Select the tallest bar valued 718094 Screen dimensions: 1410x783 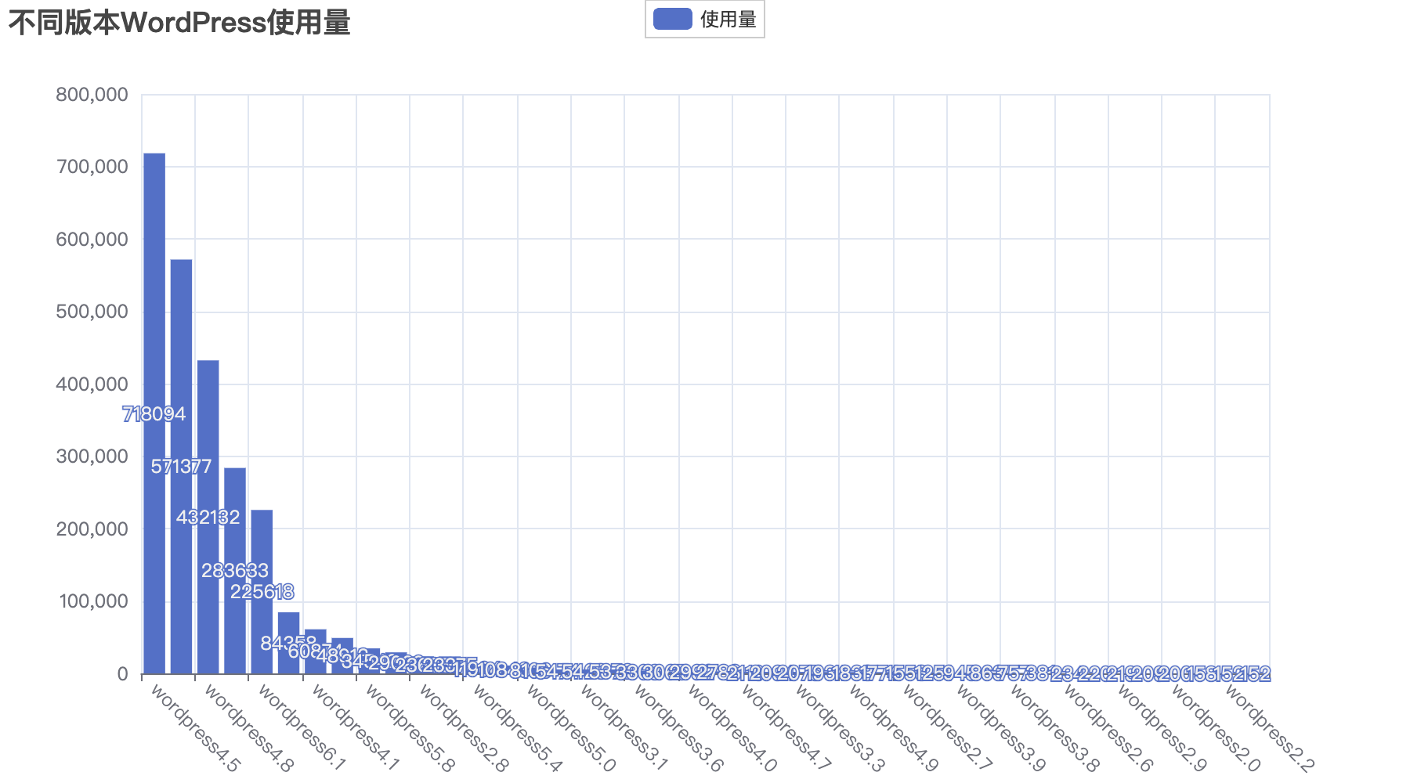(154, 413)
